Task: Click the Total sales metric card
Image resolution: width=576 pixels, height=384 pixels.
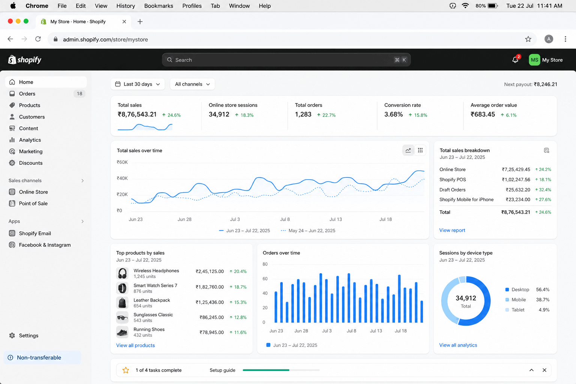Action: (156, 116)
